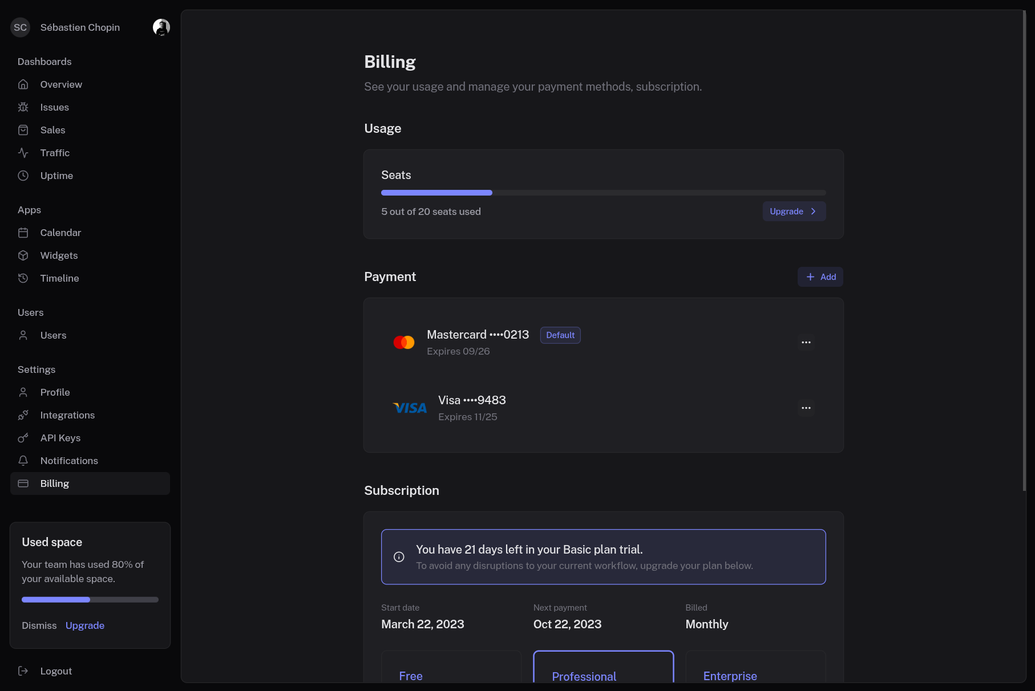Viewport: 1035px width, 691px height.
Task: Click the Traffic activity icon
Action: click(23, 153)
